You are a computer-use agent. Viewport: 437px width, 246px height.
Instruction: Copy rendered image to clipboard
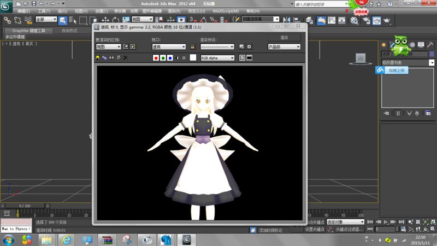(x=104, y=58)
